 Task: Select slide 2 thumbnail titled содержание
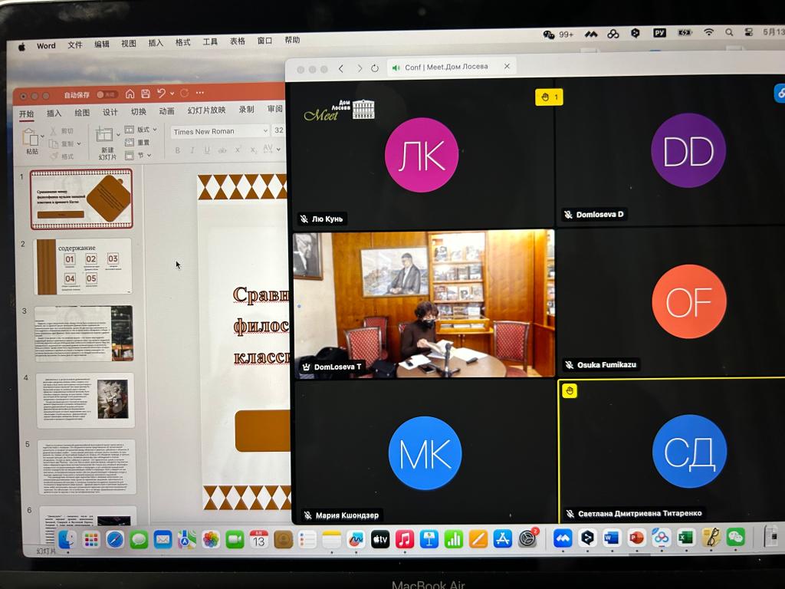click(x=84, y=266)
